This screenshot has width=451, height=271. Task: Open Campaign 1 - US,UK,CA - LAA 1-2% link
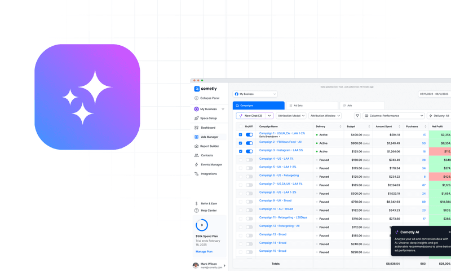[x=282, y=133]
